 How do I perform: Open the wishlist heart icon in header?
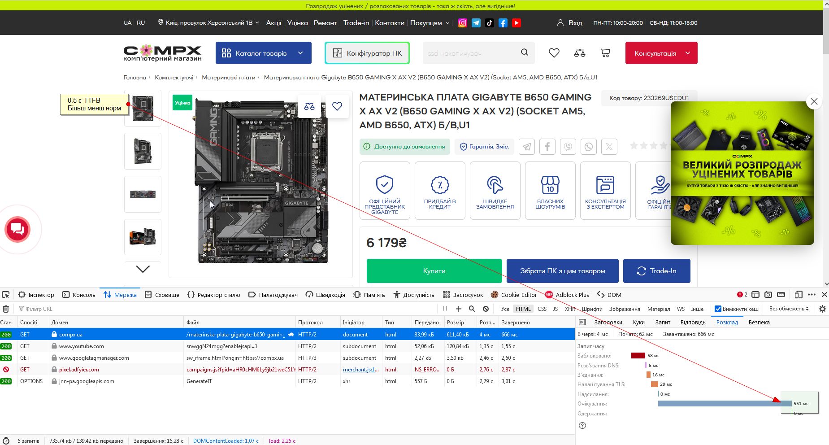(554, 53)
